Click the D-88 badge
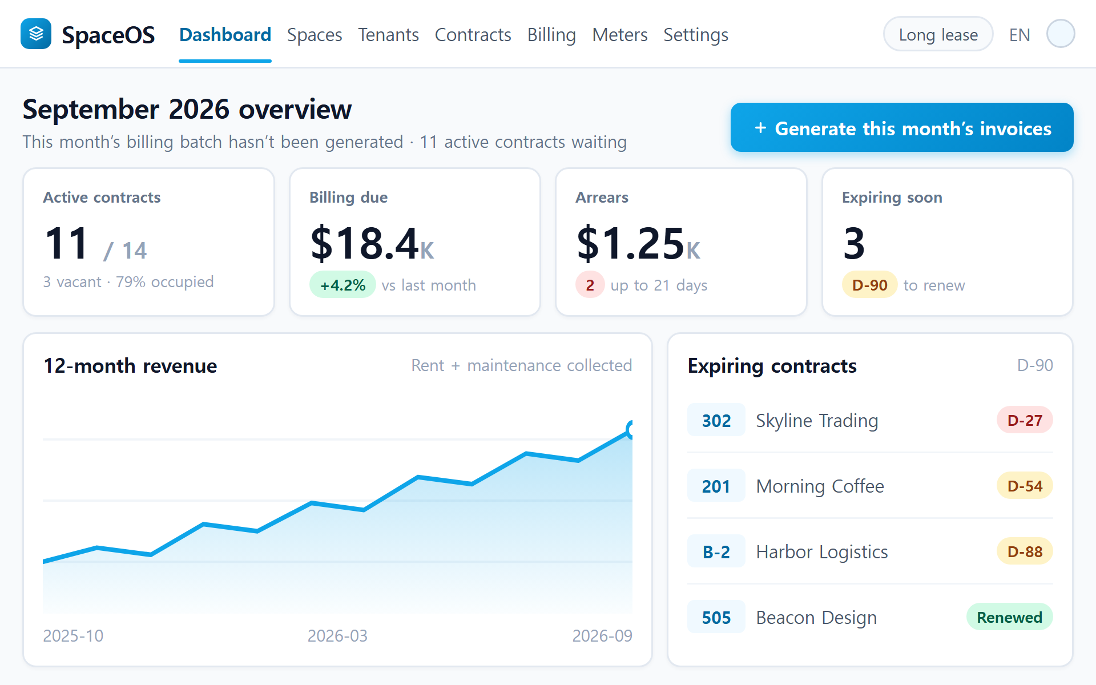The height and width of the screenshot is (685, 1096). coord(1025,551)
